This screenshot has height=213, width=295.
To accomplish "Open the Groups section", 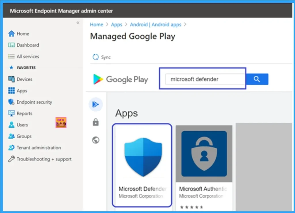I will click(x=24, y=136).
